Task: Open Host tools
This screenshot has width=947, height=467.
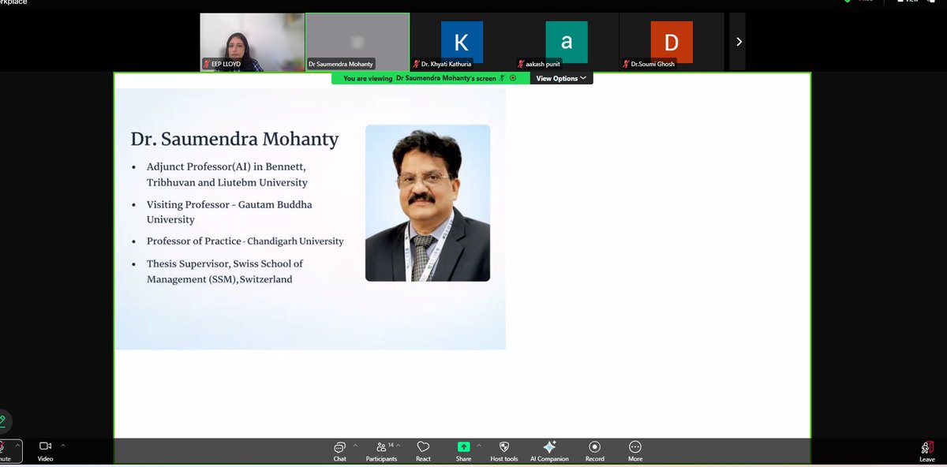Action: (x=504, y=451)
